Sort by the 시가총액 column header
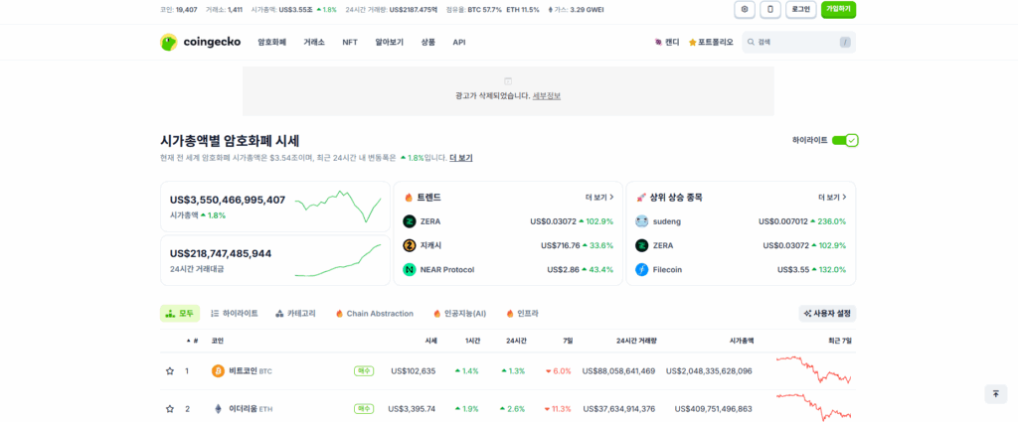 pyautogui.click(x=742, y=341)
